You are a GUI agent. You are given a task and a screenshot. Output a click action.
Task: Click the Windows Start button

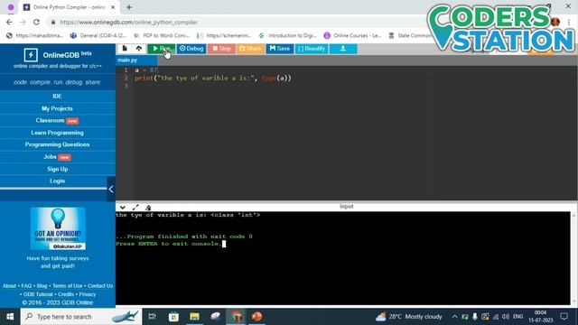click(10, 317)
